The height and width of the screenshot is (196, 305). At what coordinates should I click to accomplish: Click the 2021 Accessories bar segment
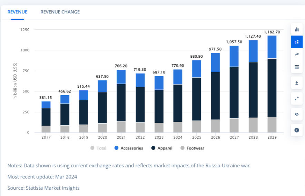121,77
